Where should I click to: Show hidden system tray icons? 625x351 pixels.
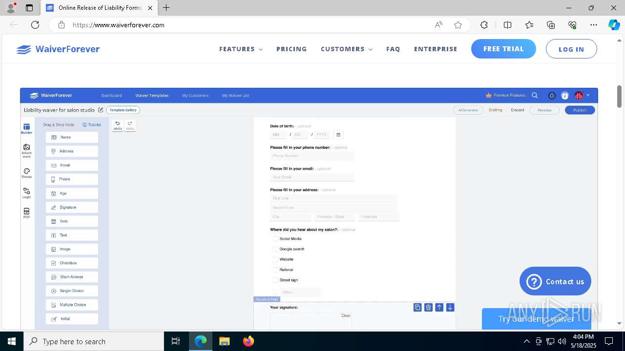526,341
